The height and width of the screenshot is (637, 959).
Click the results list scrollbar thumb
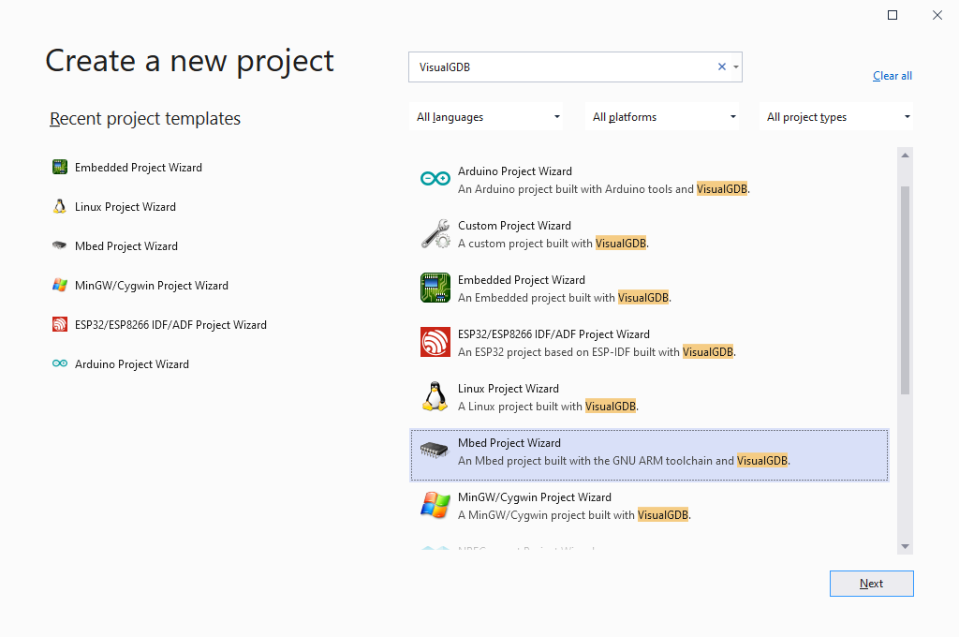click(906, 290)
